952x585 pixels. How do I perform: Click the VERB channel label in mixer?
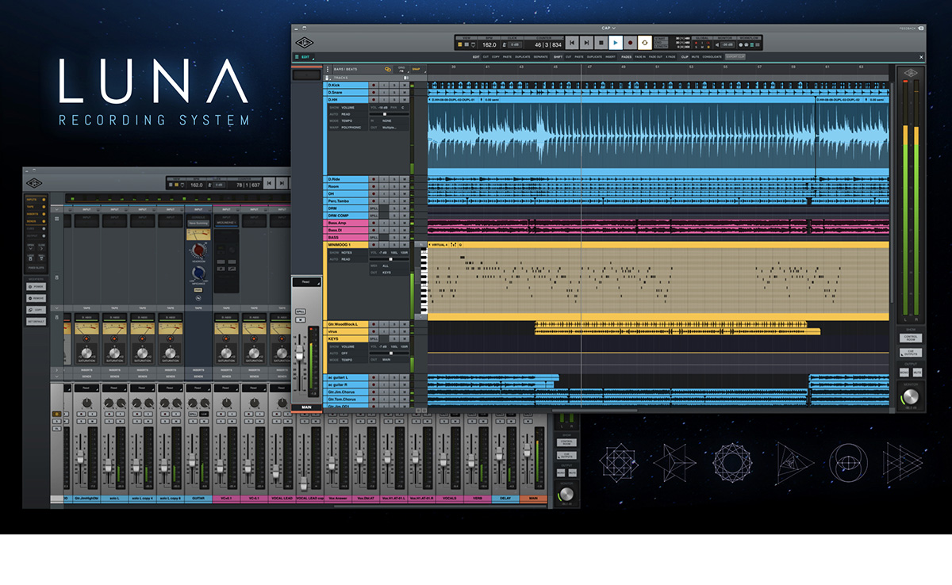coord(478,499)
